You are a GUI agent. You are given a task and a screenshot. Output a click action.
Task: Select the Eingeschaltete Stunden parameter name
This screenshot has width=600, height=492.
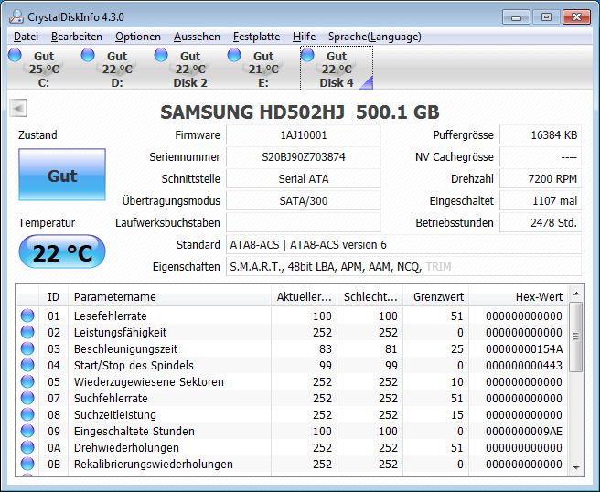134,431
